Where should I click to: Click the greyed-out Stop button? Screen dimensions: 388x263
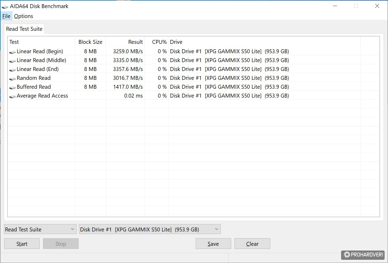coord(61,244)
